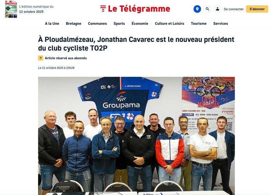Click the article headline about Jonathan Cavarec
270x195 pixels.
136,44
